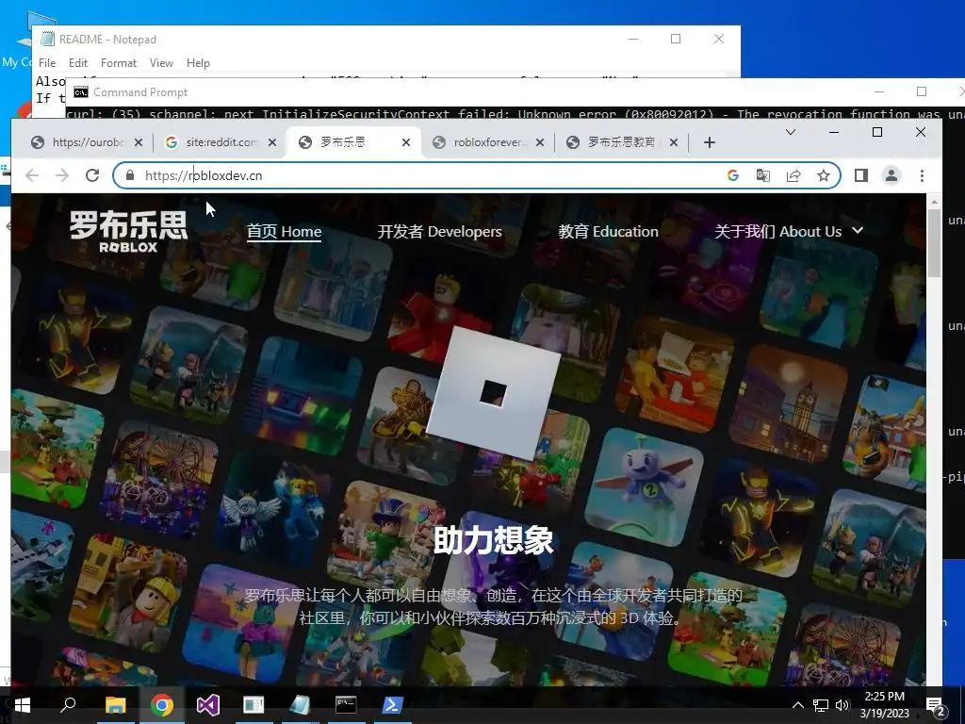Click the padlock site info icon
The height and width of the screenshot is (724, 965).
click(x=130, y=175)
